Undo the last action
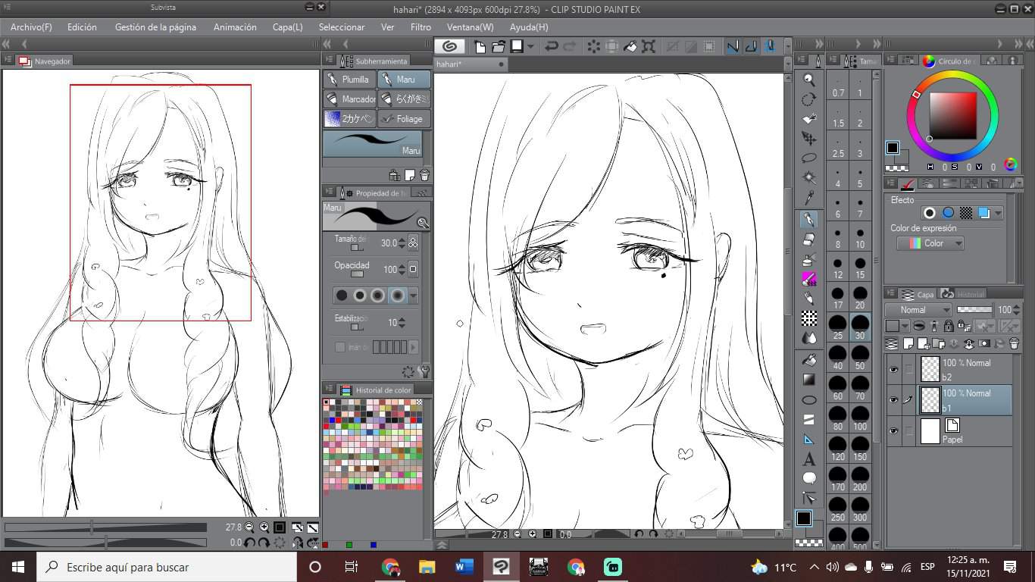 click(552, 46)
